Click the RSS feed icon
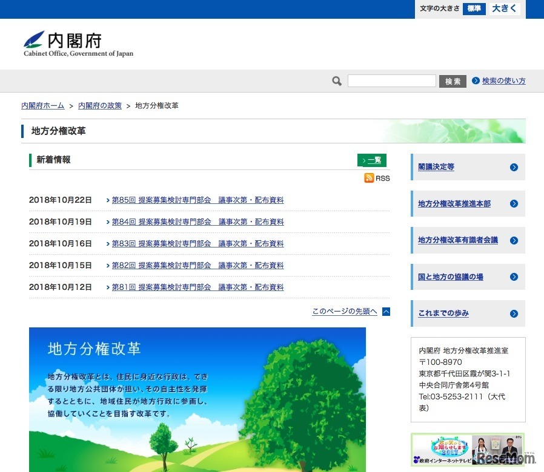Image resolution: width=544 pixels, height=472 pixels. pos(369,178)
